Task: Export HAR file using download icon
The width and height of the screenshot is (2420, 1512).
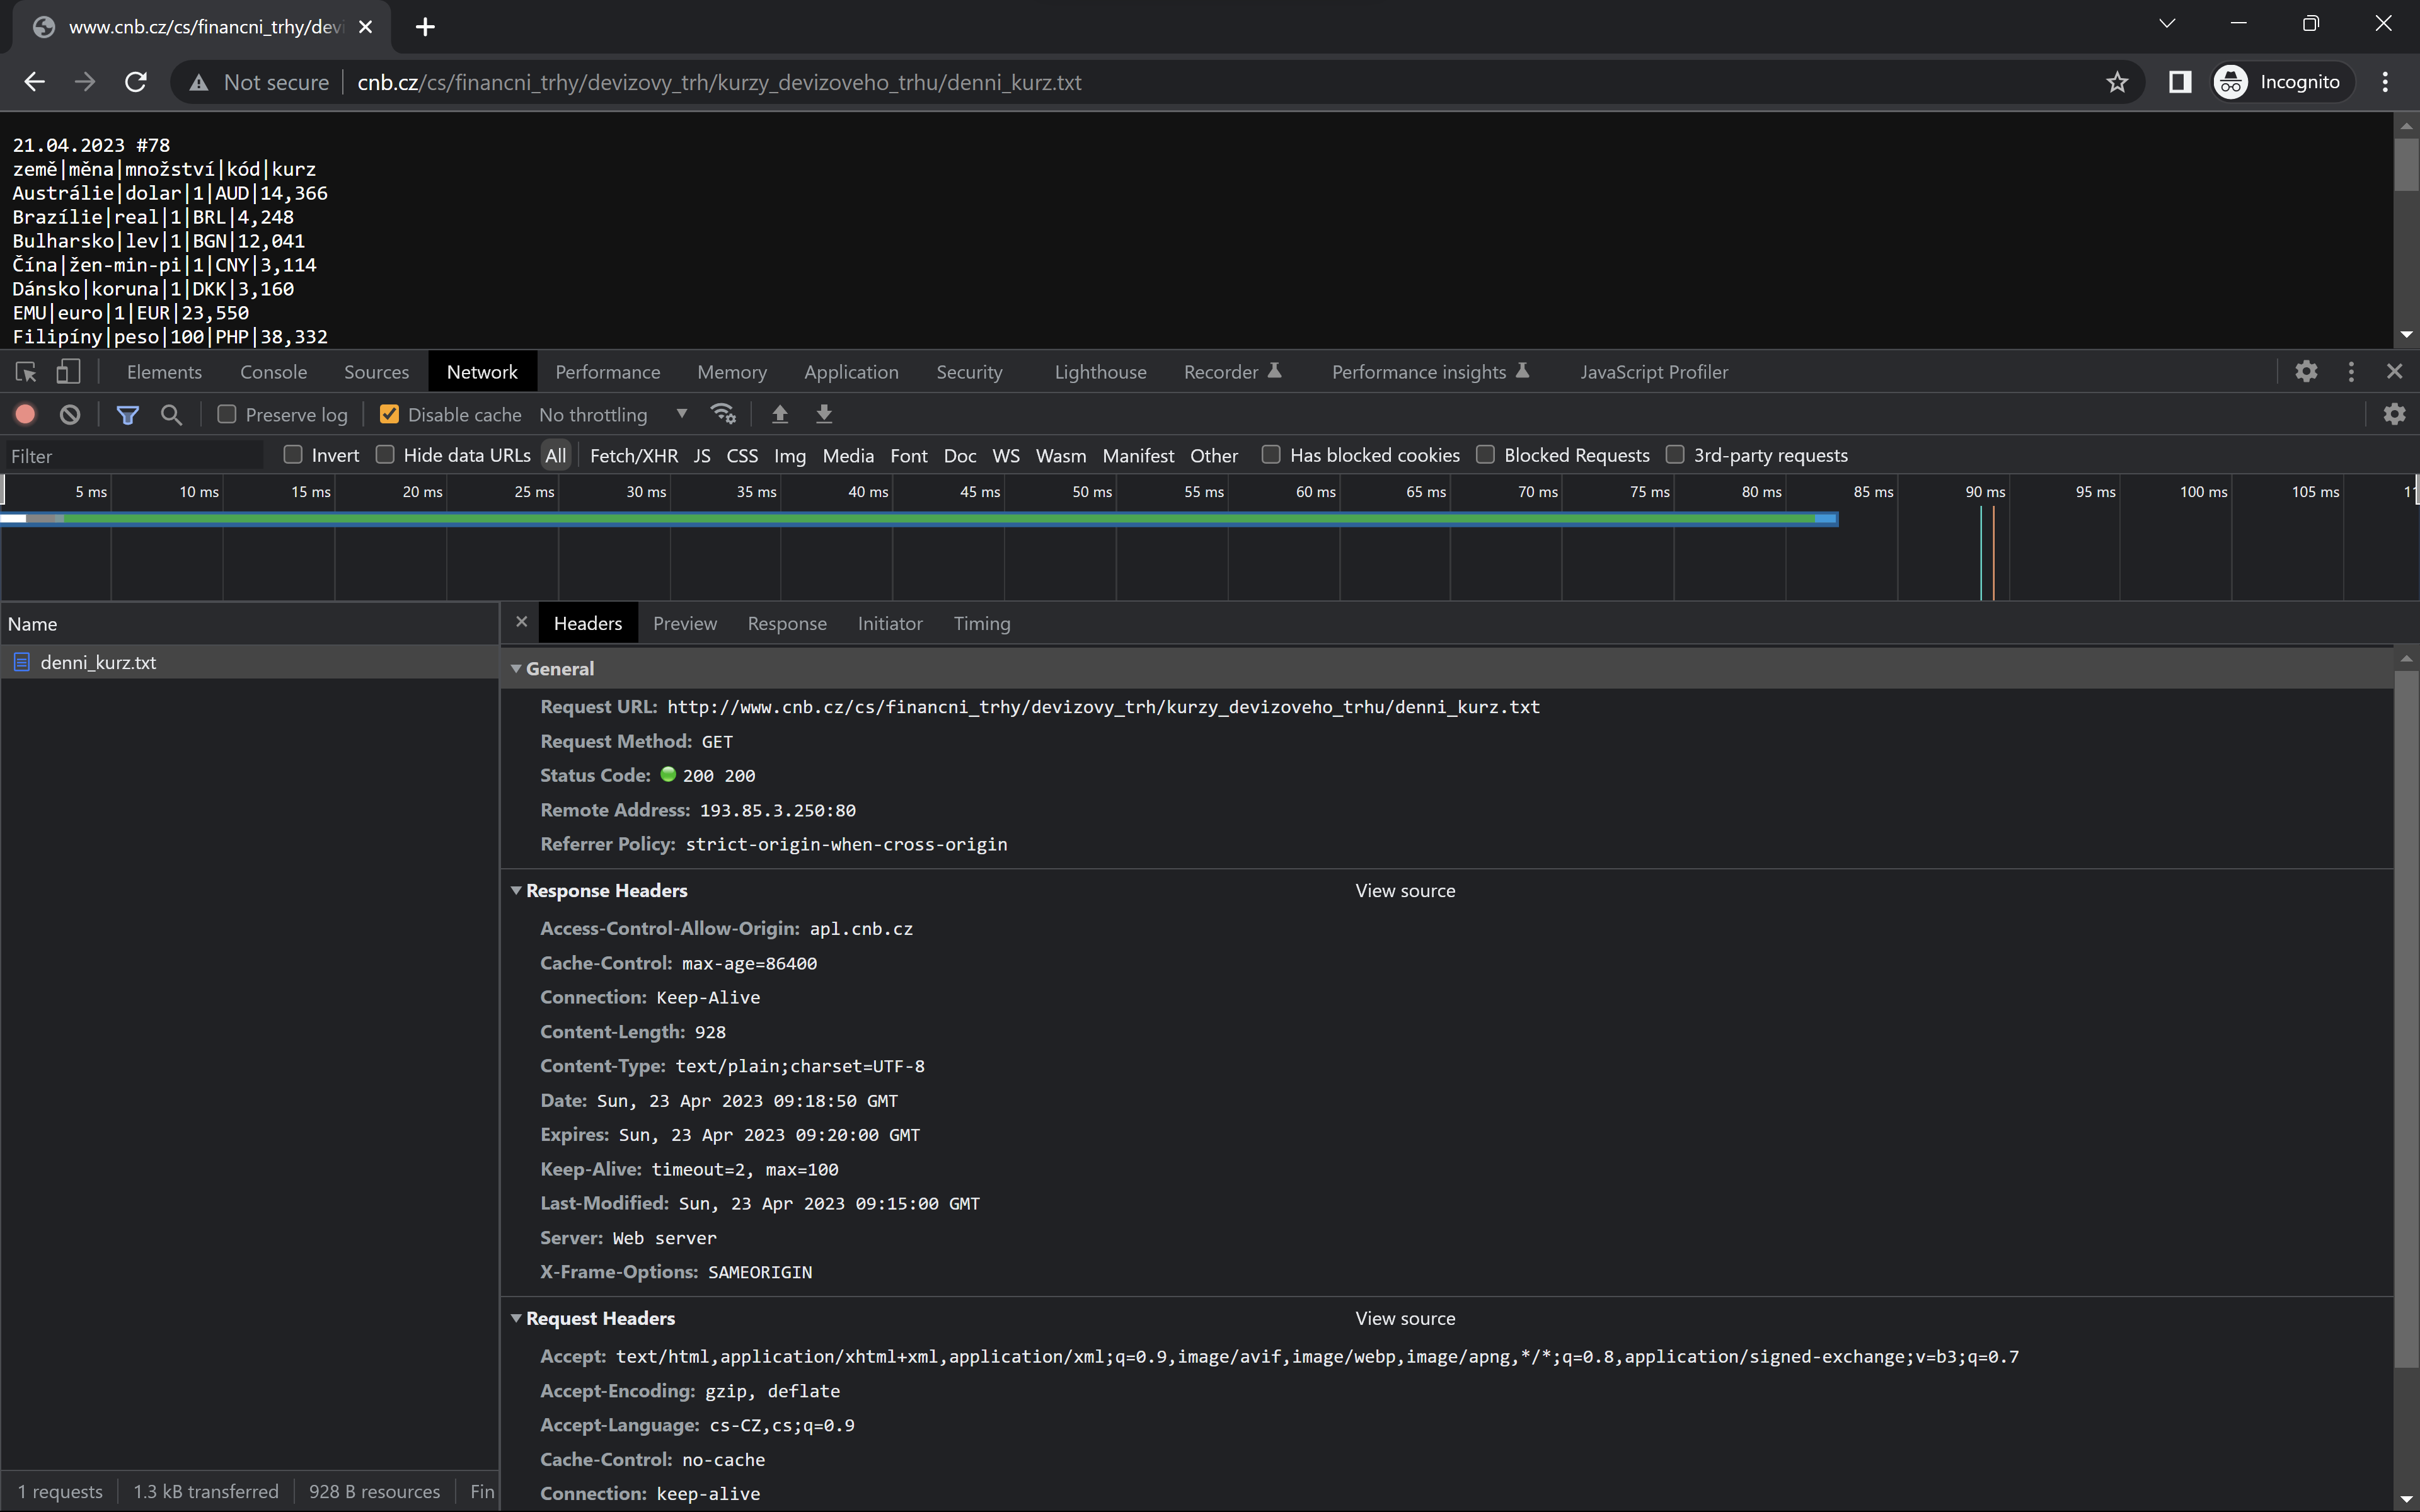Action: click(x=823, y=414)
